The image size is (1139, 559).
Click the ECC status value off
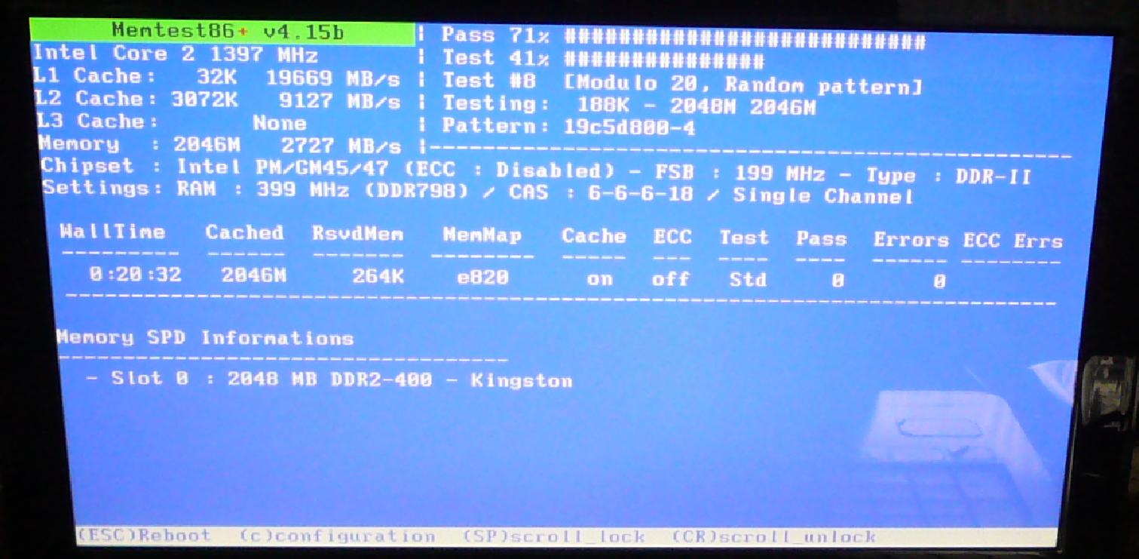coord(671,280)
